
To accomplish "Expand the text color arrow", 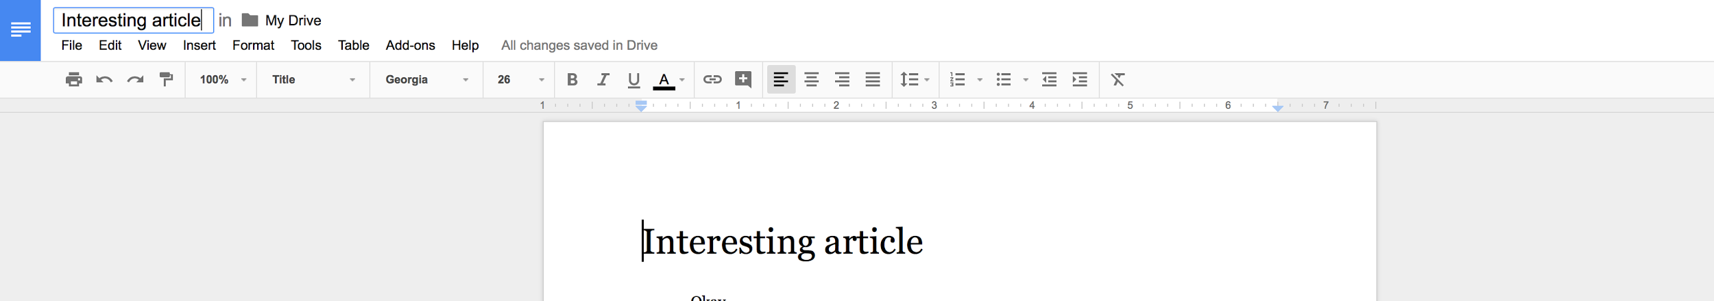I will click(682, 80).
